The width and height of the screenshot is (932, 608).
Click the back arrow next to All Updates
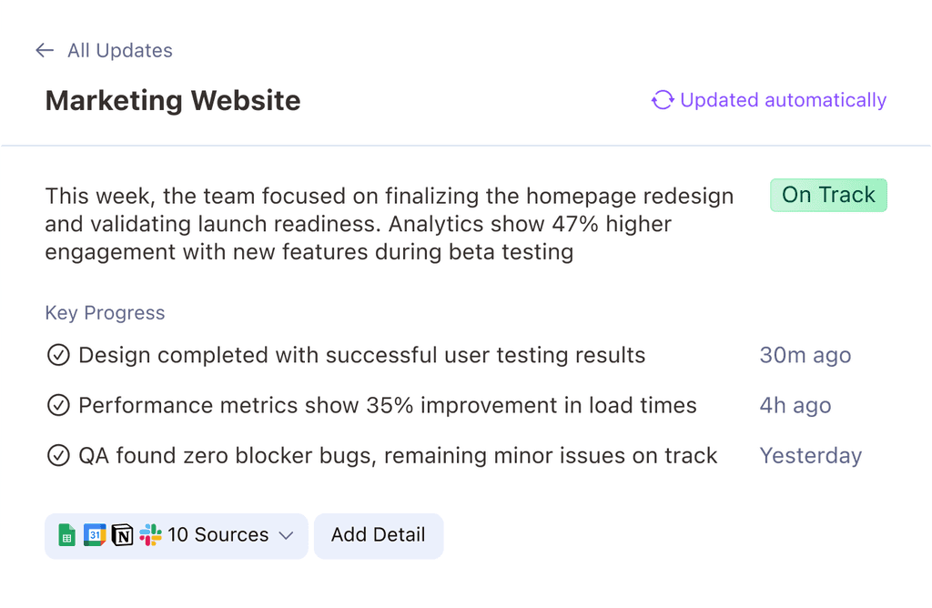pos(44,50)
